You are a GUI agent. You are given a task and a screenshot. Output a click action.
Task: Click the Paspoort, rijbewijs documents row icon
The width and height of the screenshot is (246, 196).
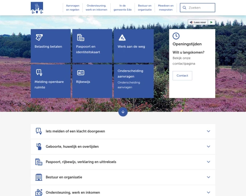(39, 162)
